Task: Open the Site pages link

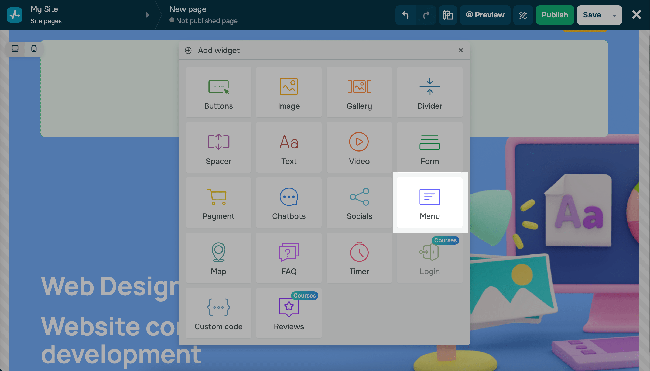Action: point(46,21)
